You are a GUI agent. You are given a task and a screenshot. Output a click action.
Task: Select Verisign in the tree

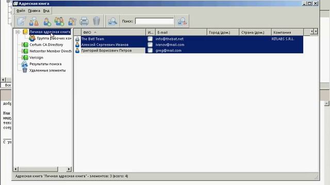(x=36, y=58)
